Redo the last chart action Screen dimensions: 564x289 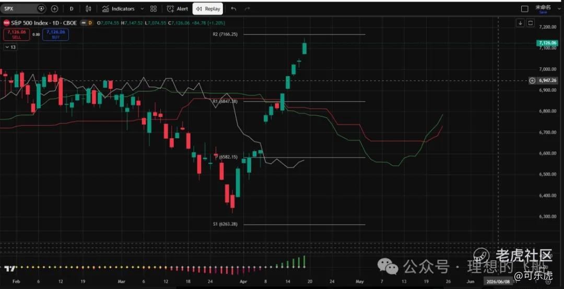pos(247,9)
